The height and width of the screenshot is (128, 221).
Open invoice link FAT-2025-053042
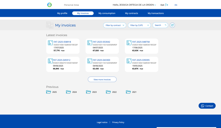tap(101, 42)
